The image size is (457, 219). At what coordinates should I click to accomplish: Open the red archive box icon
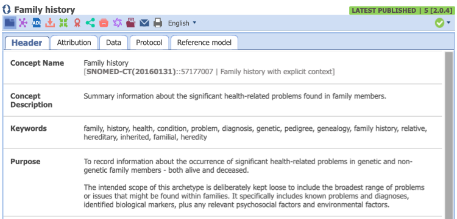104,23
